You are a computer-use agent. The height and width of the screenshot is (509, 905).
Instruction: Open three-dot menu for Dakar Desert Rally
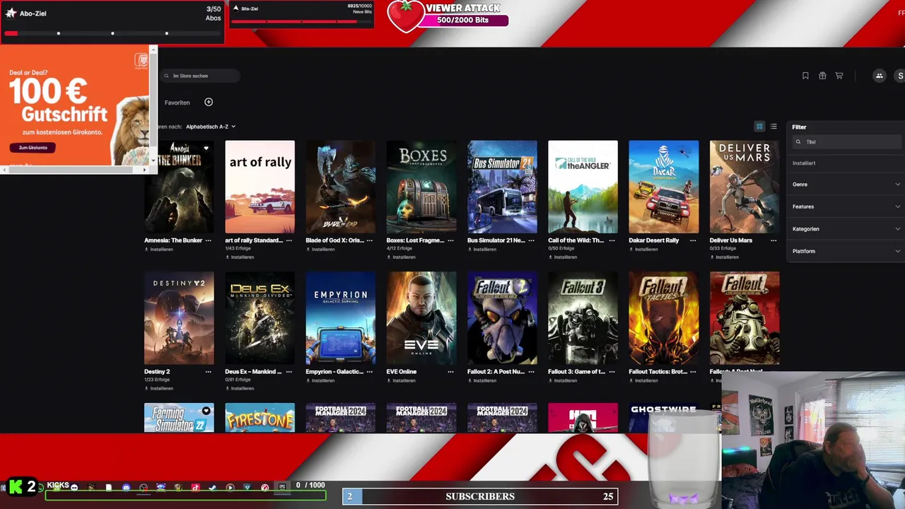693,240
